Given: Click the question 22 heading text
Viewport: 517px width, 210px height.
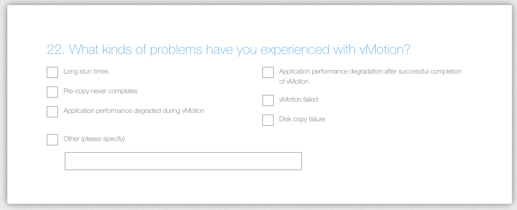Looking at the screenshot, I should pyautogui.click(x=228, y=50).
